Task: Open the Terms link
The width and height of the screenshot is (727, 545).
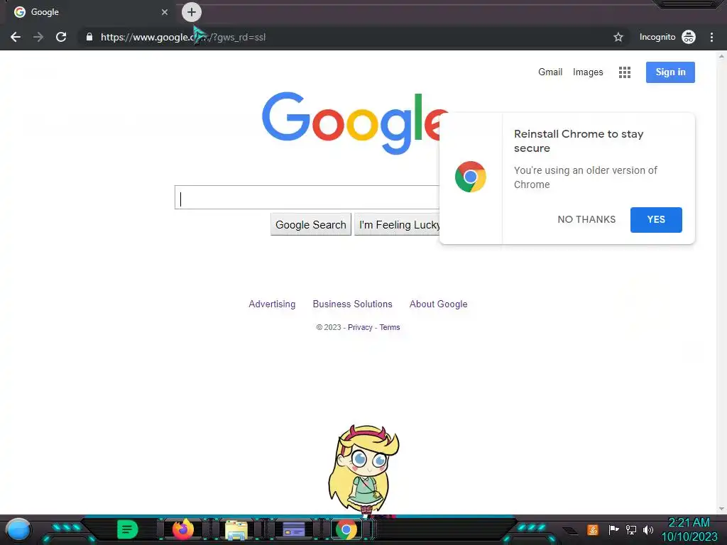Action: tap(390, 327)
